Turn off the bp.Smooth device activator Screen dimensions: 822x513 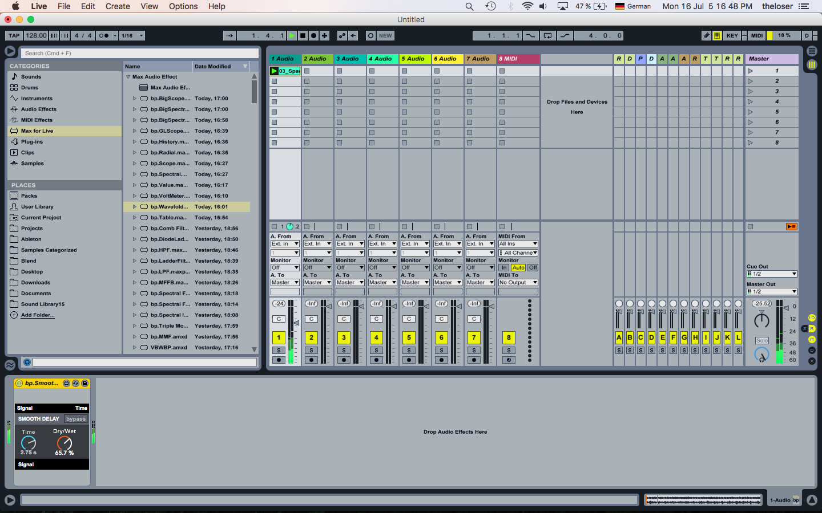pos(19,384)
